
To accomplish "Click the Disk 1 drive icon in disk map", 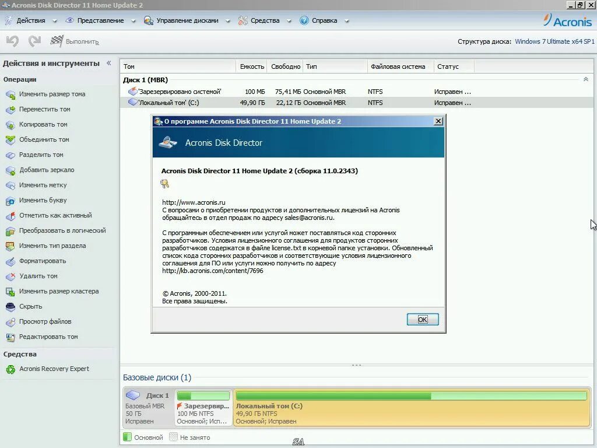I will pyautogui.click(x=133, y=395).
